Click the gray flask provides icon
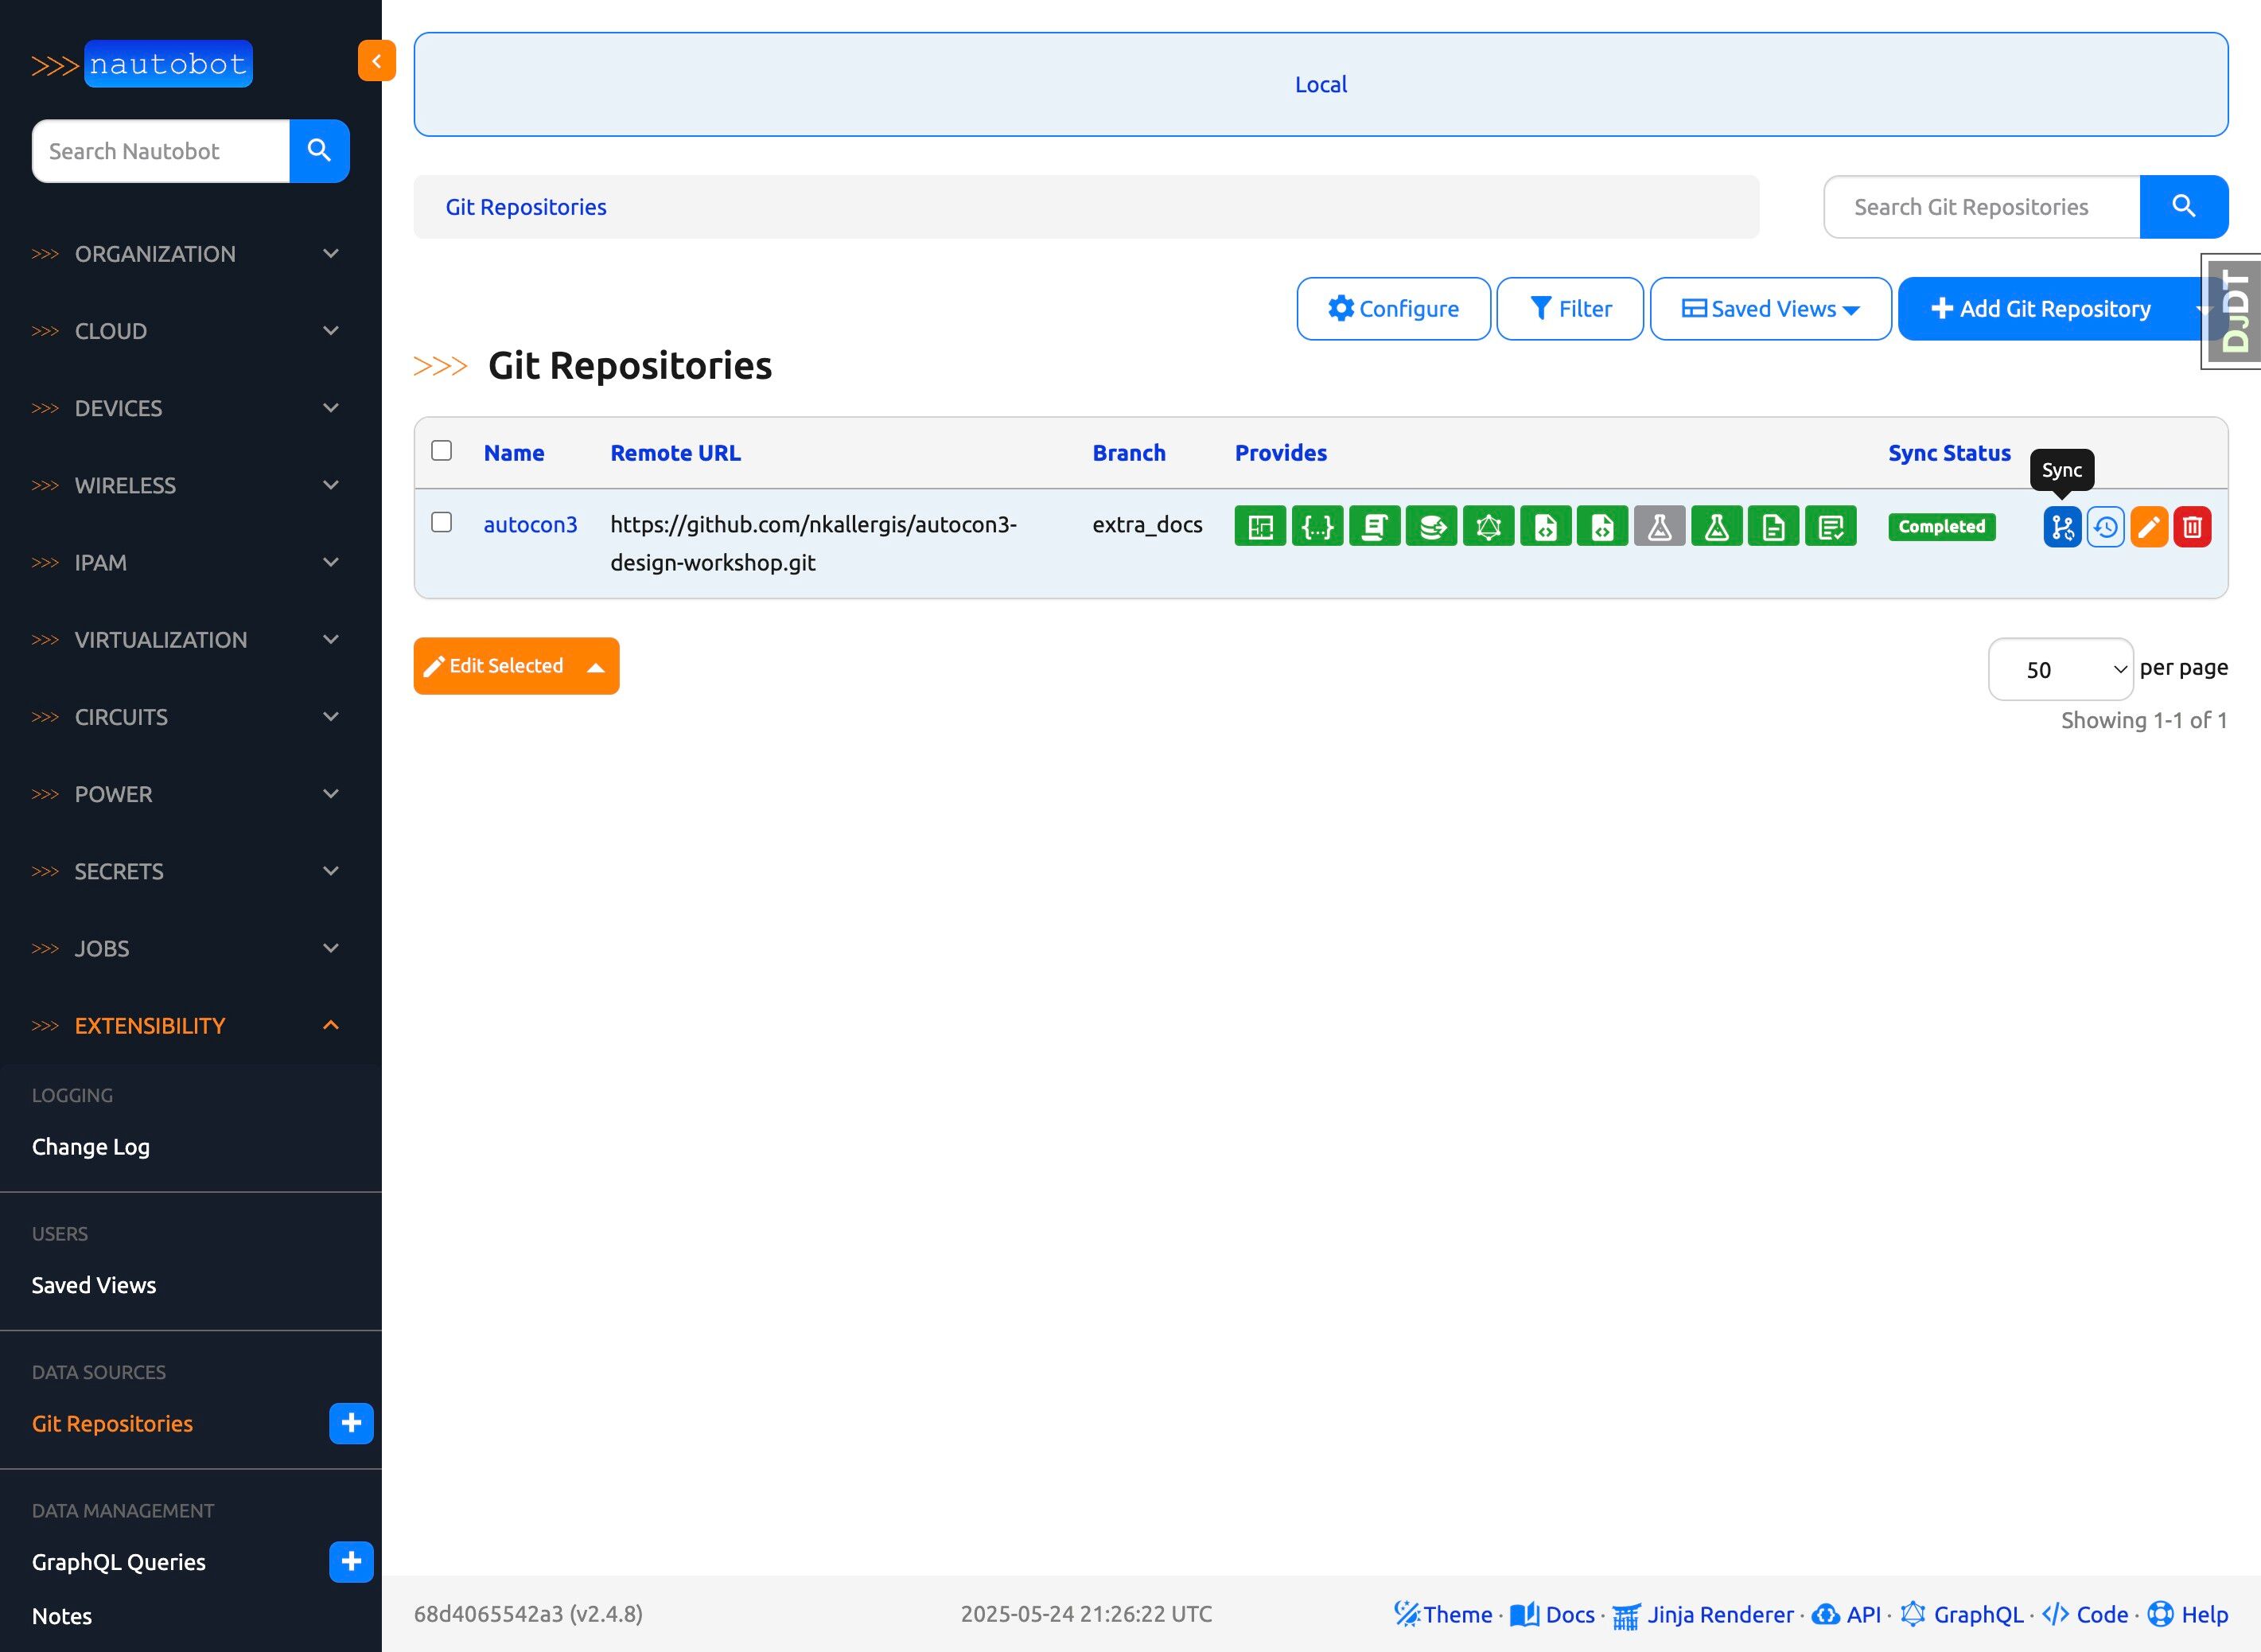This screenshot has width=2261, height=1652. tap(1660, 527)
